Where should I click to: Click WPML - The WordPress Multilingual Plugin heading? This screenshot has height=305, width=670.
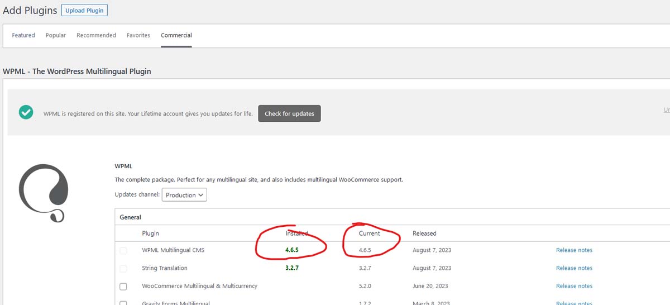pyautogui.click(x=77, y=72)
